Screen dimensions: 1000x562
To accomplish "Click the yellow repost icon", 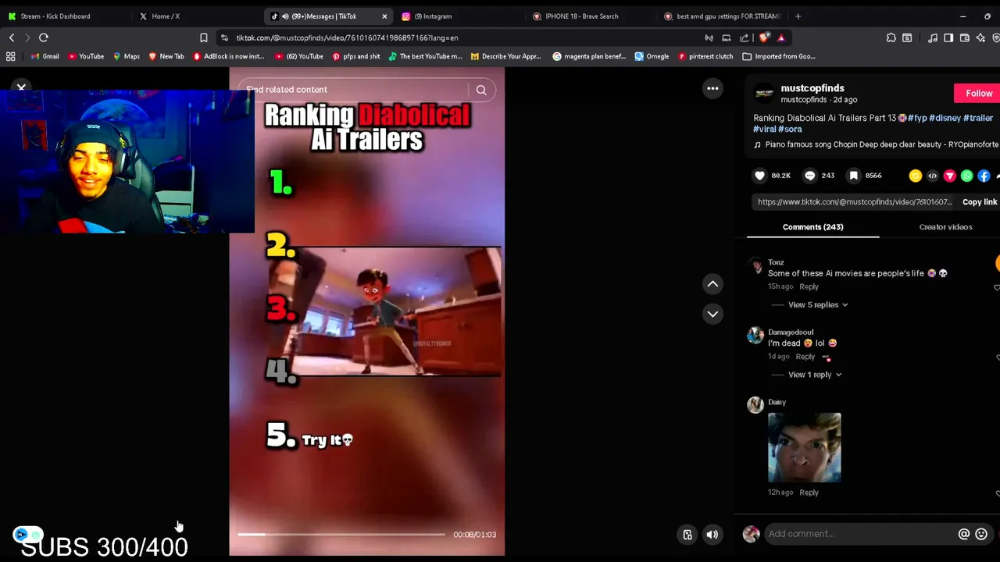I will coord(916,176).
